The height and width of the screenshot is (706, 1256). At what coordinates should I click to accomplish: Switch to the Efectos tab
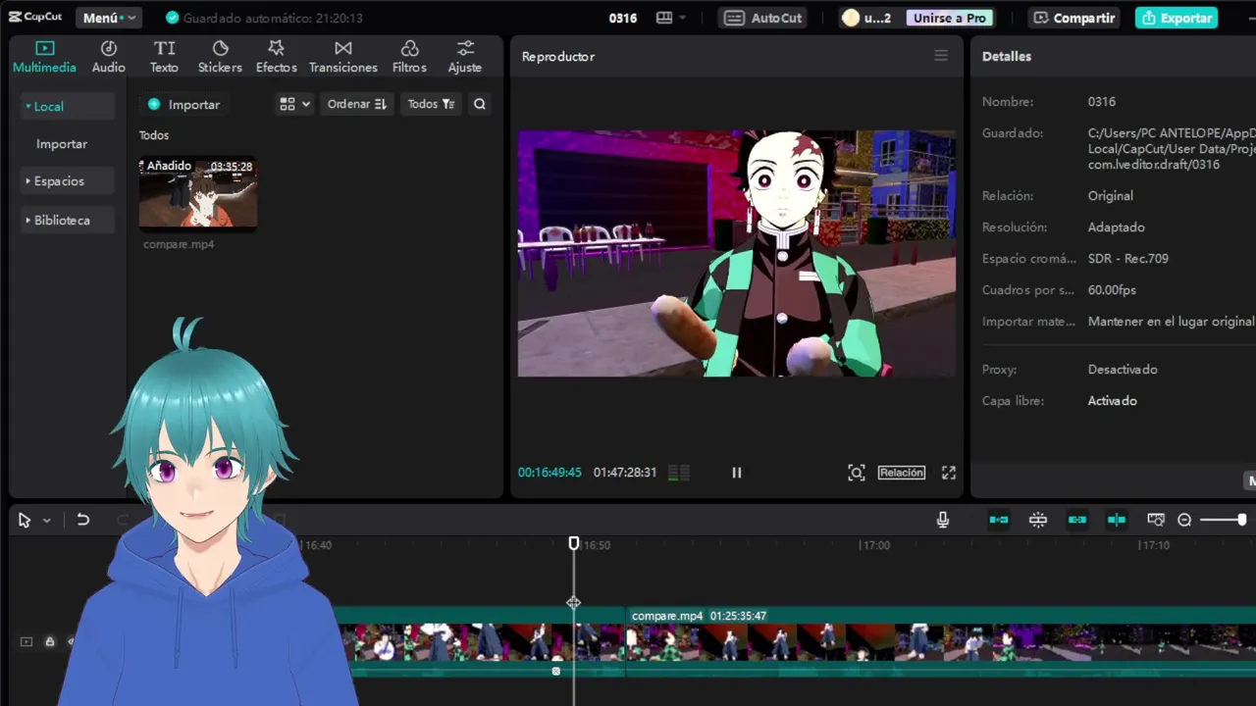(x=276, y=57)
